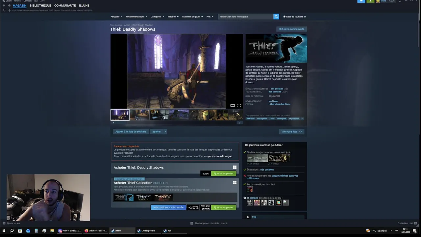Add the Thief Collection bundle to the cart
This screenshot has height=237, width=421.
point(223,207)
